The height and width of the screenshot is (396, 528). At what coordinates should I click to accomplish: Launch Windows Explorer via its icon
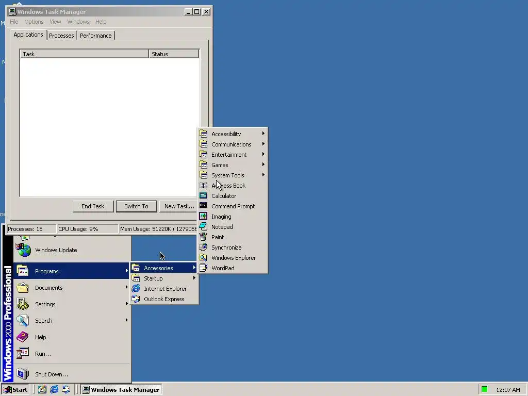(x=203, y=258)
